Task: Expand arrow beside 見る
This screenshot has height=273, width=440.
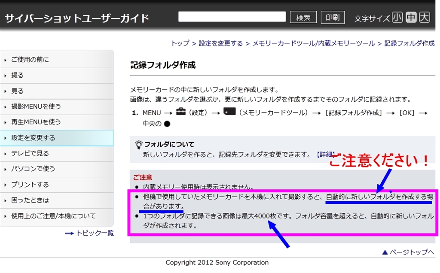Action: tap(5, 91)
